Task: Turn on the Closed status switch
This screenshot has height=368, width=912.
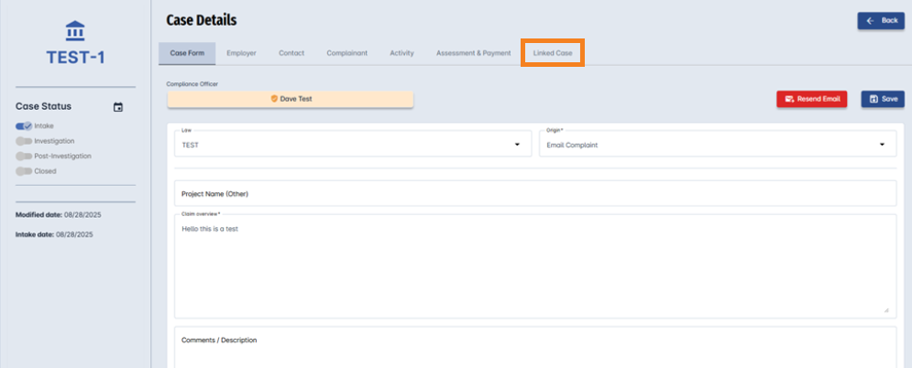Action: point(24,171)
